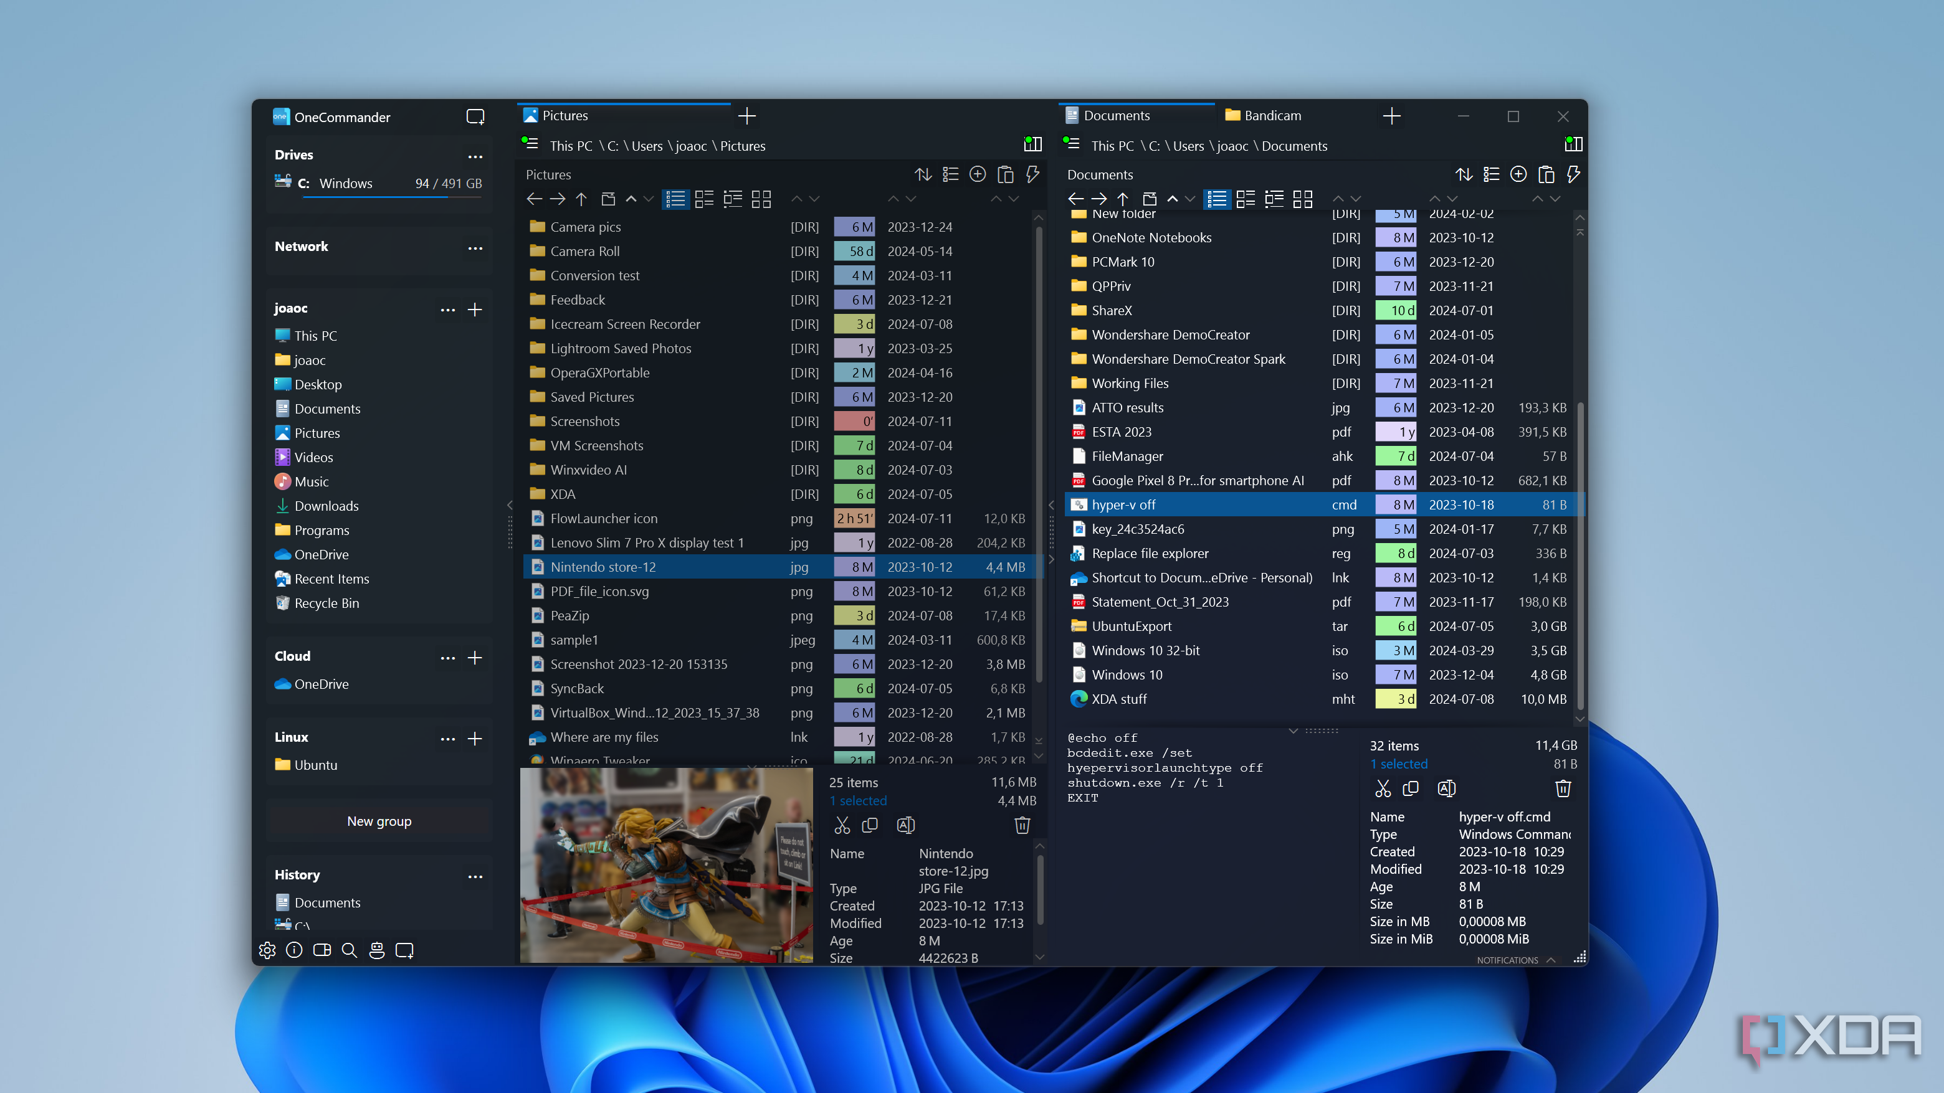Open joaoc group three-dots menu
1944x1093 pixels.
tap(447, 310)
